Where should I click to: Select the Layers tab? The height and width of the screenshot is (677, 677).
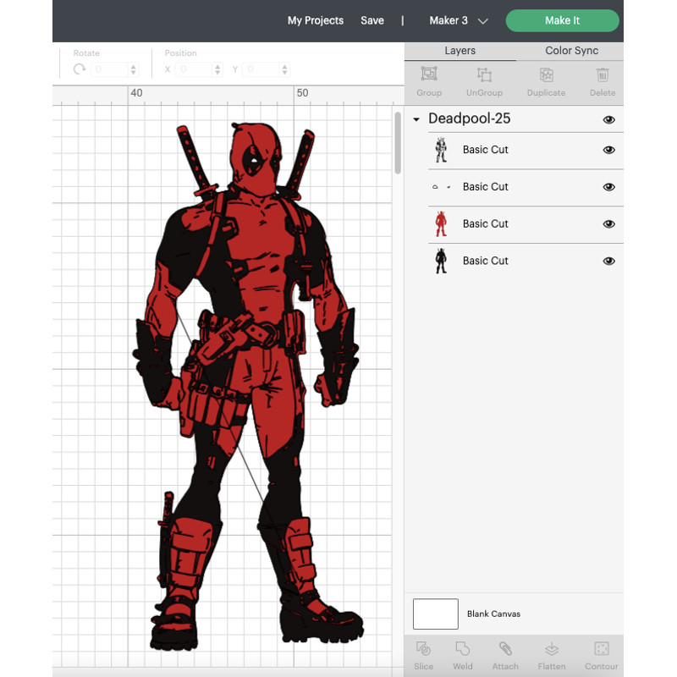(460, 51)
